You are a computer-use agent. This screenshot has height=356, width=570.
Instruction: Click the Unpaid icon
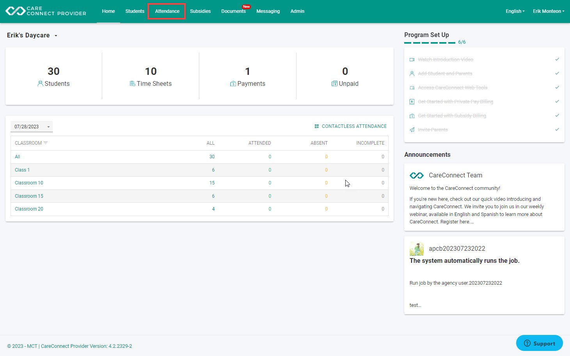click(x=334, y=83)
